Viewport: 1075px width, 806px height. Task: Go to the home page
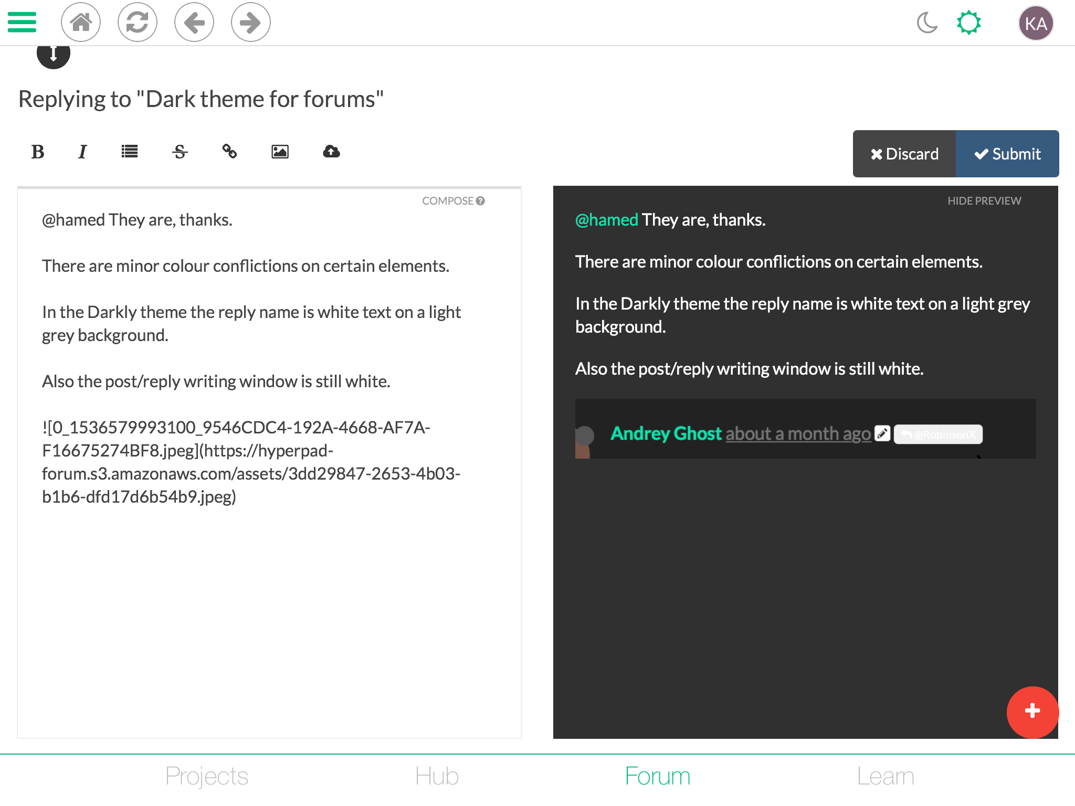coord(81,22)
